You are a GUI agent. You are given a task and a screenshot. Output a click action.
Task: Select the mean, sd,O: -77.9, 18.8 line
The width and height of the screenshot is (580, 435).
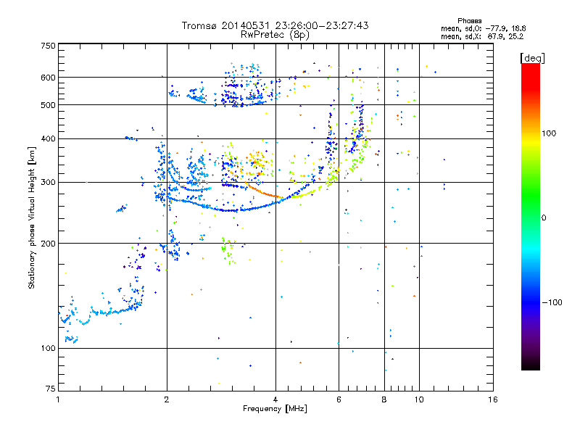[483, 28]
